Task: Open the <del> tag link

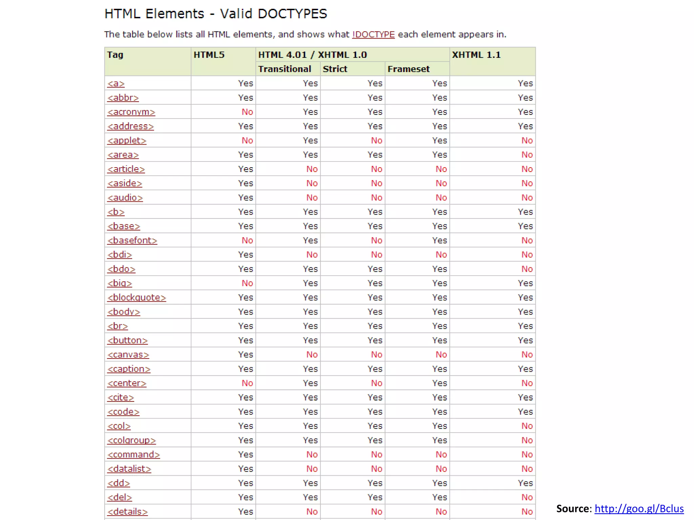Action: [120, 498]
